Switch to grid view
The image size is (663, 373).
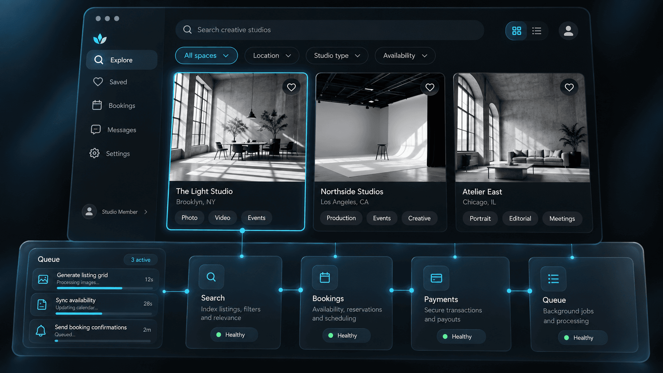coord(516,31)
